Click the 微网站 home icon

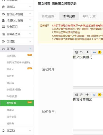coord(3,7)
